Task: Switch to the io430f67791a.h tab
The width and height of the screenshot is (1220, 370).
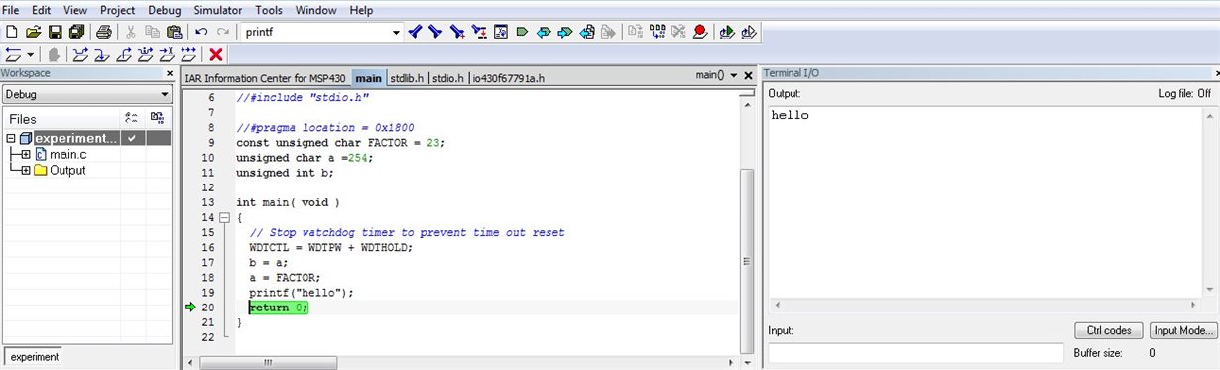Action: point(508,78)
